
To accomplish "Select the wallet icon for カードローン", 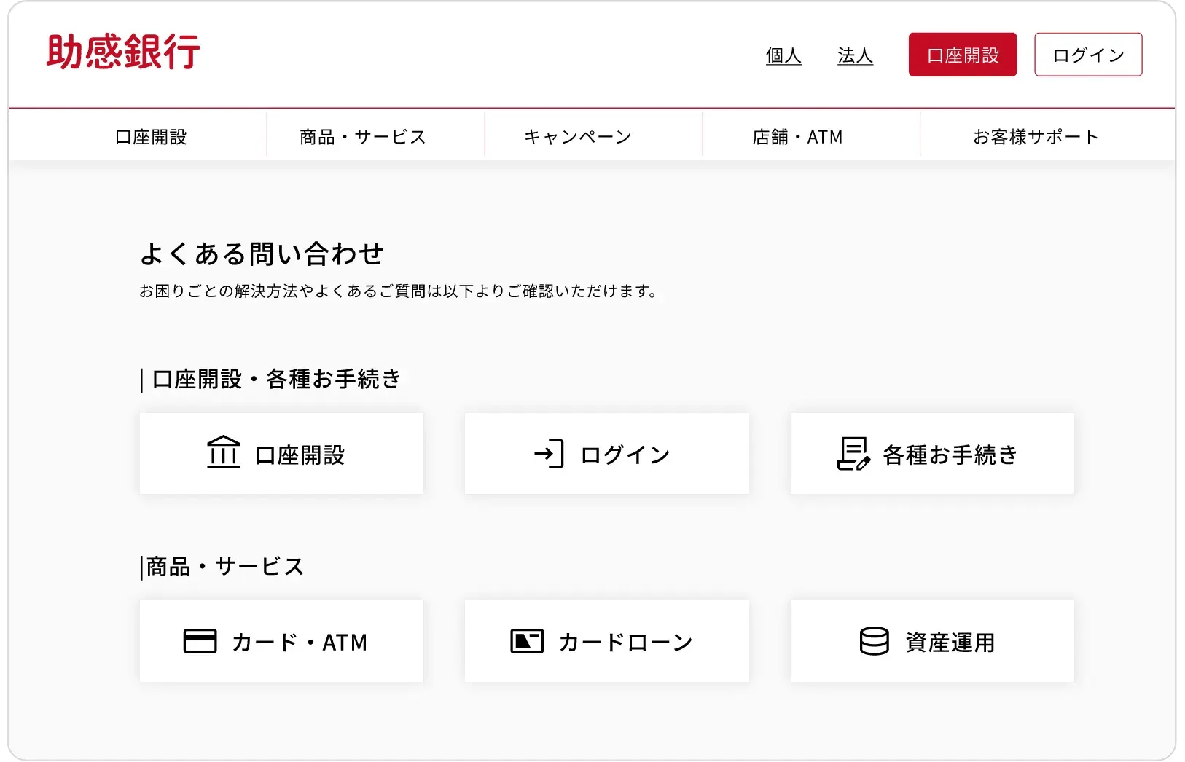I will point(528,641).
